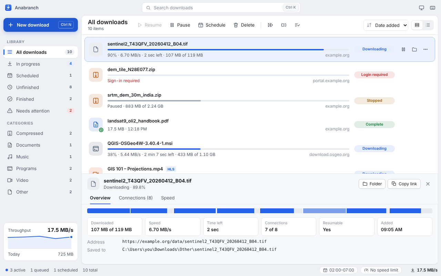The height and width of the screenshot is (276, 441).
Task: Click the dem_tile_N28E077.zip archive file icon
Action: [96, 75]
